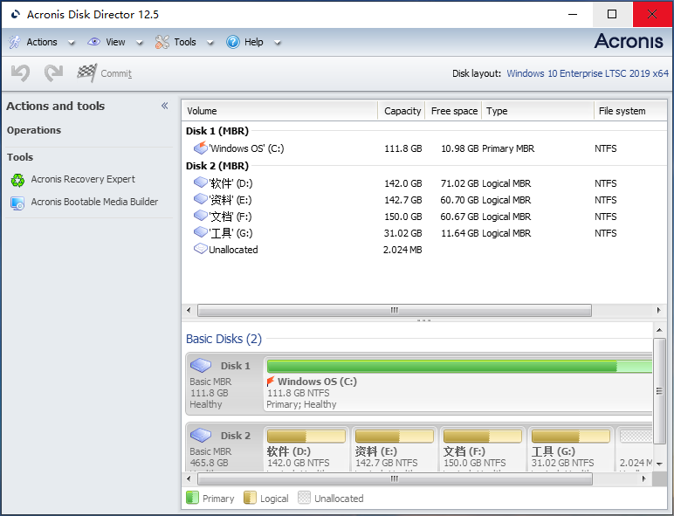The image size is (674, 516).
Task: Click the volume list horizontal scrollbar thumb
Action: point(394,311)
